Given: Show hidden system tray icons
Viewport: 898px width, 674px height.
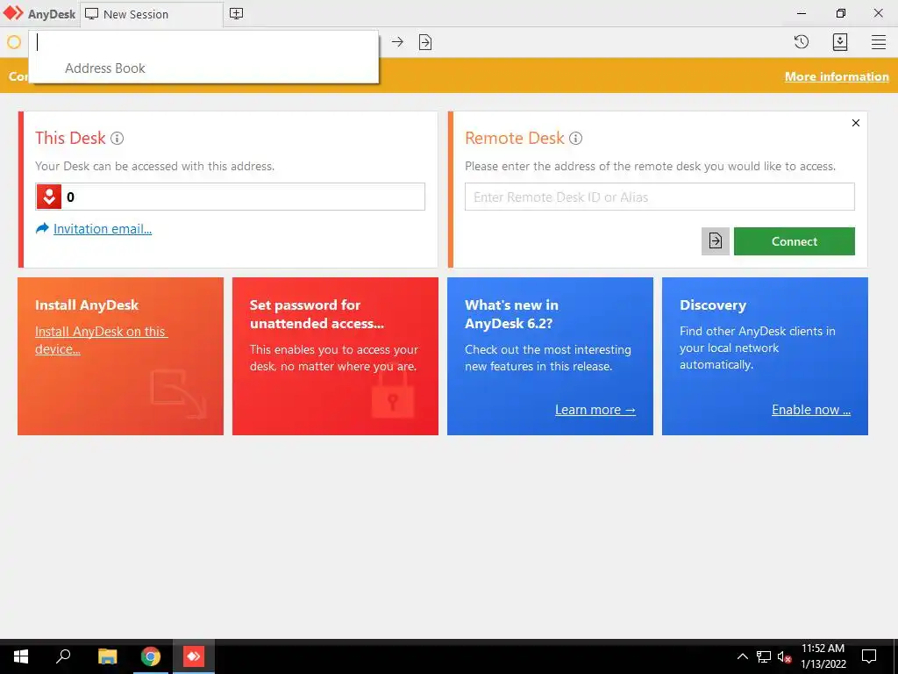Looking at the screenshot, I should 742,656.
